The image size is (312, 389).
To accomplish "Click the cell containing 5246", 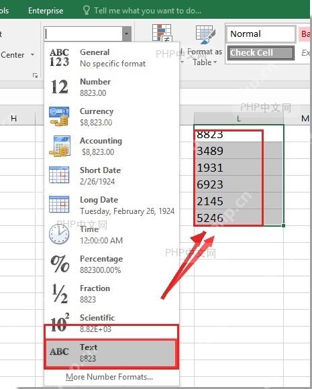I will click(x=239, y=217).
